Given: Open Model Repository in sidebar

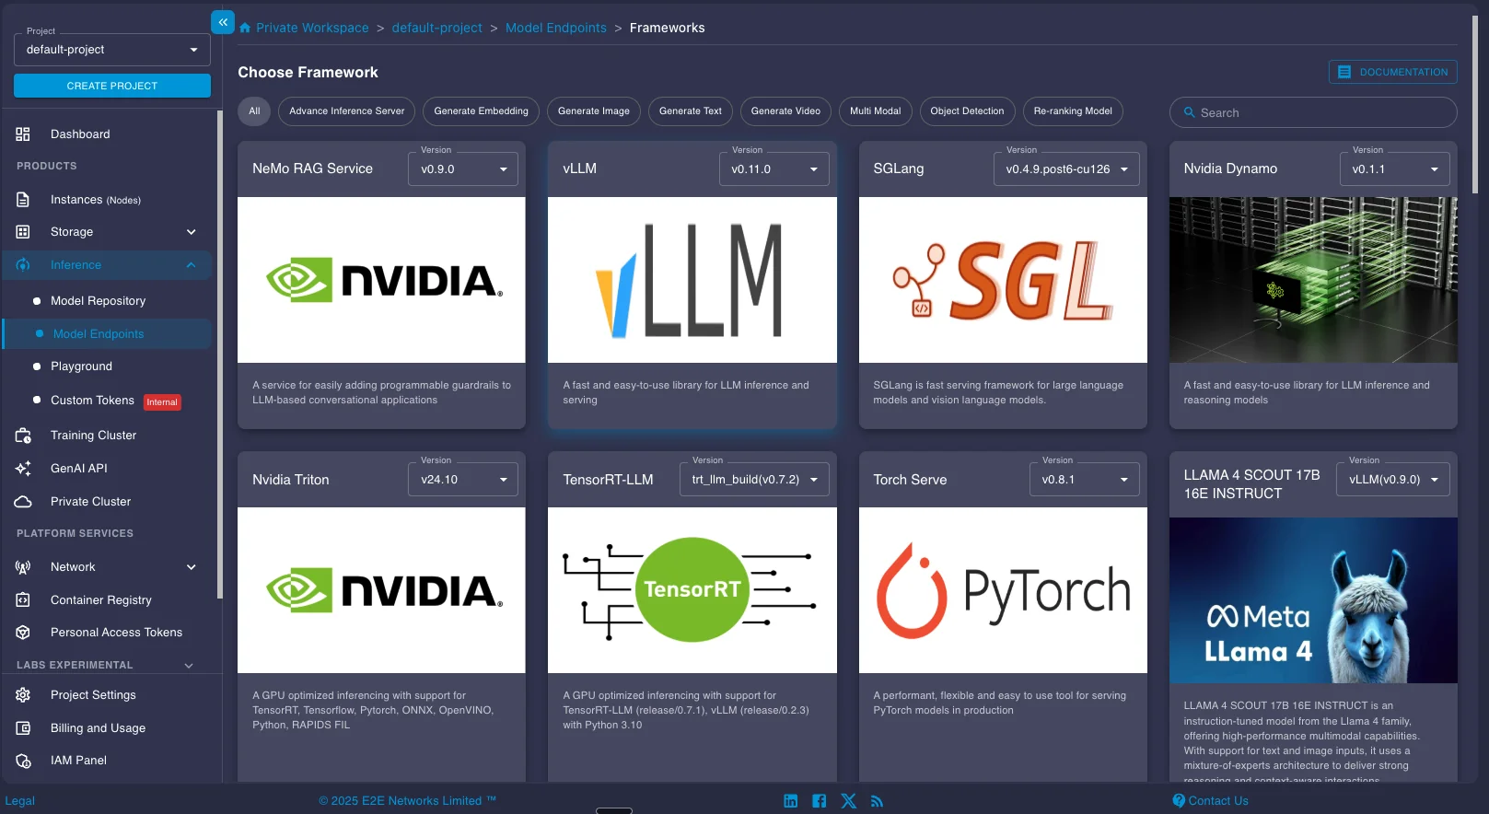Looking at the screenshot, I should point(98,301).
